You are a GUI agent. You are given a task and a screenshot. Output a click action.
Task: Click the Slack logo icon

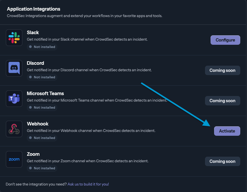point(14,38)
